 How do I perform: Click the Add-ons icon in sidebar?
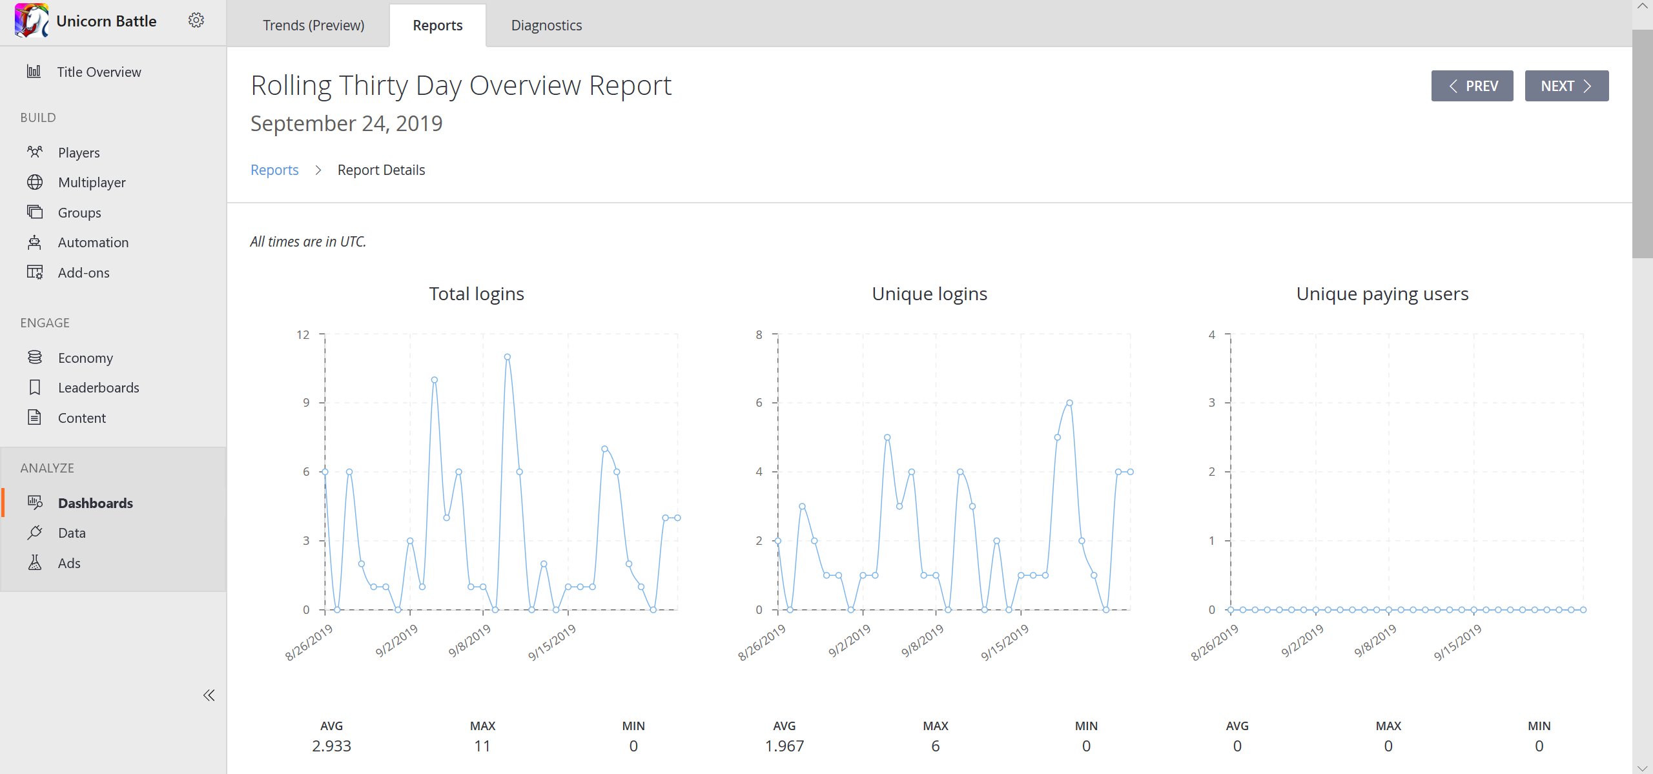coord(35,272)
